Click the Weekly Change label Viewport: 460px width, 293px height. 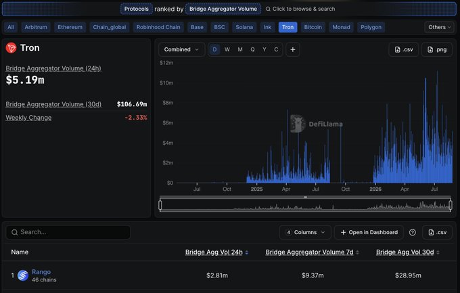[x=28, y=118]
